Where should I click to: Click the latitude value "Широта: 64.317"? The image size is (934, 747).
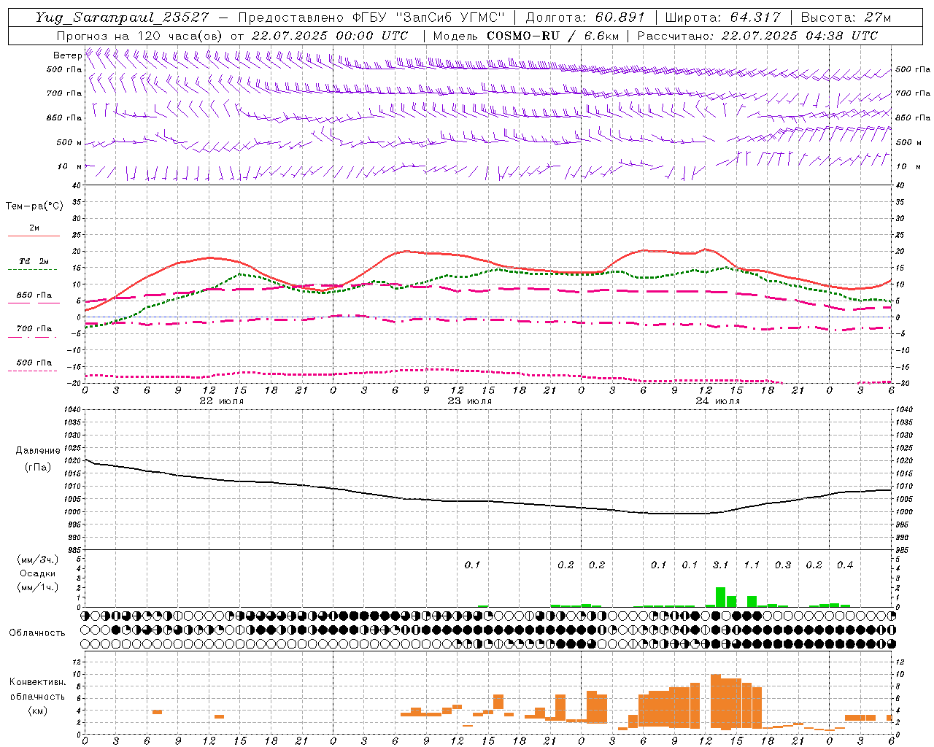[x=723, y=18]
